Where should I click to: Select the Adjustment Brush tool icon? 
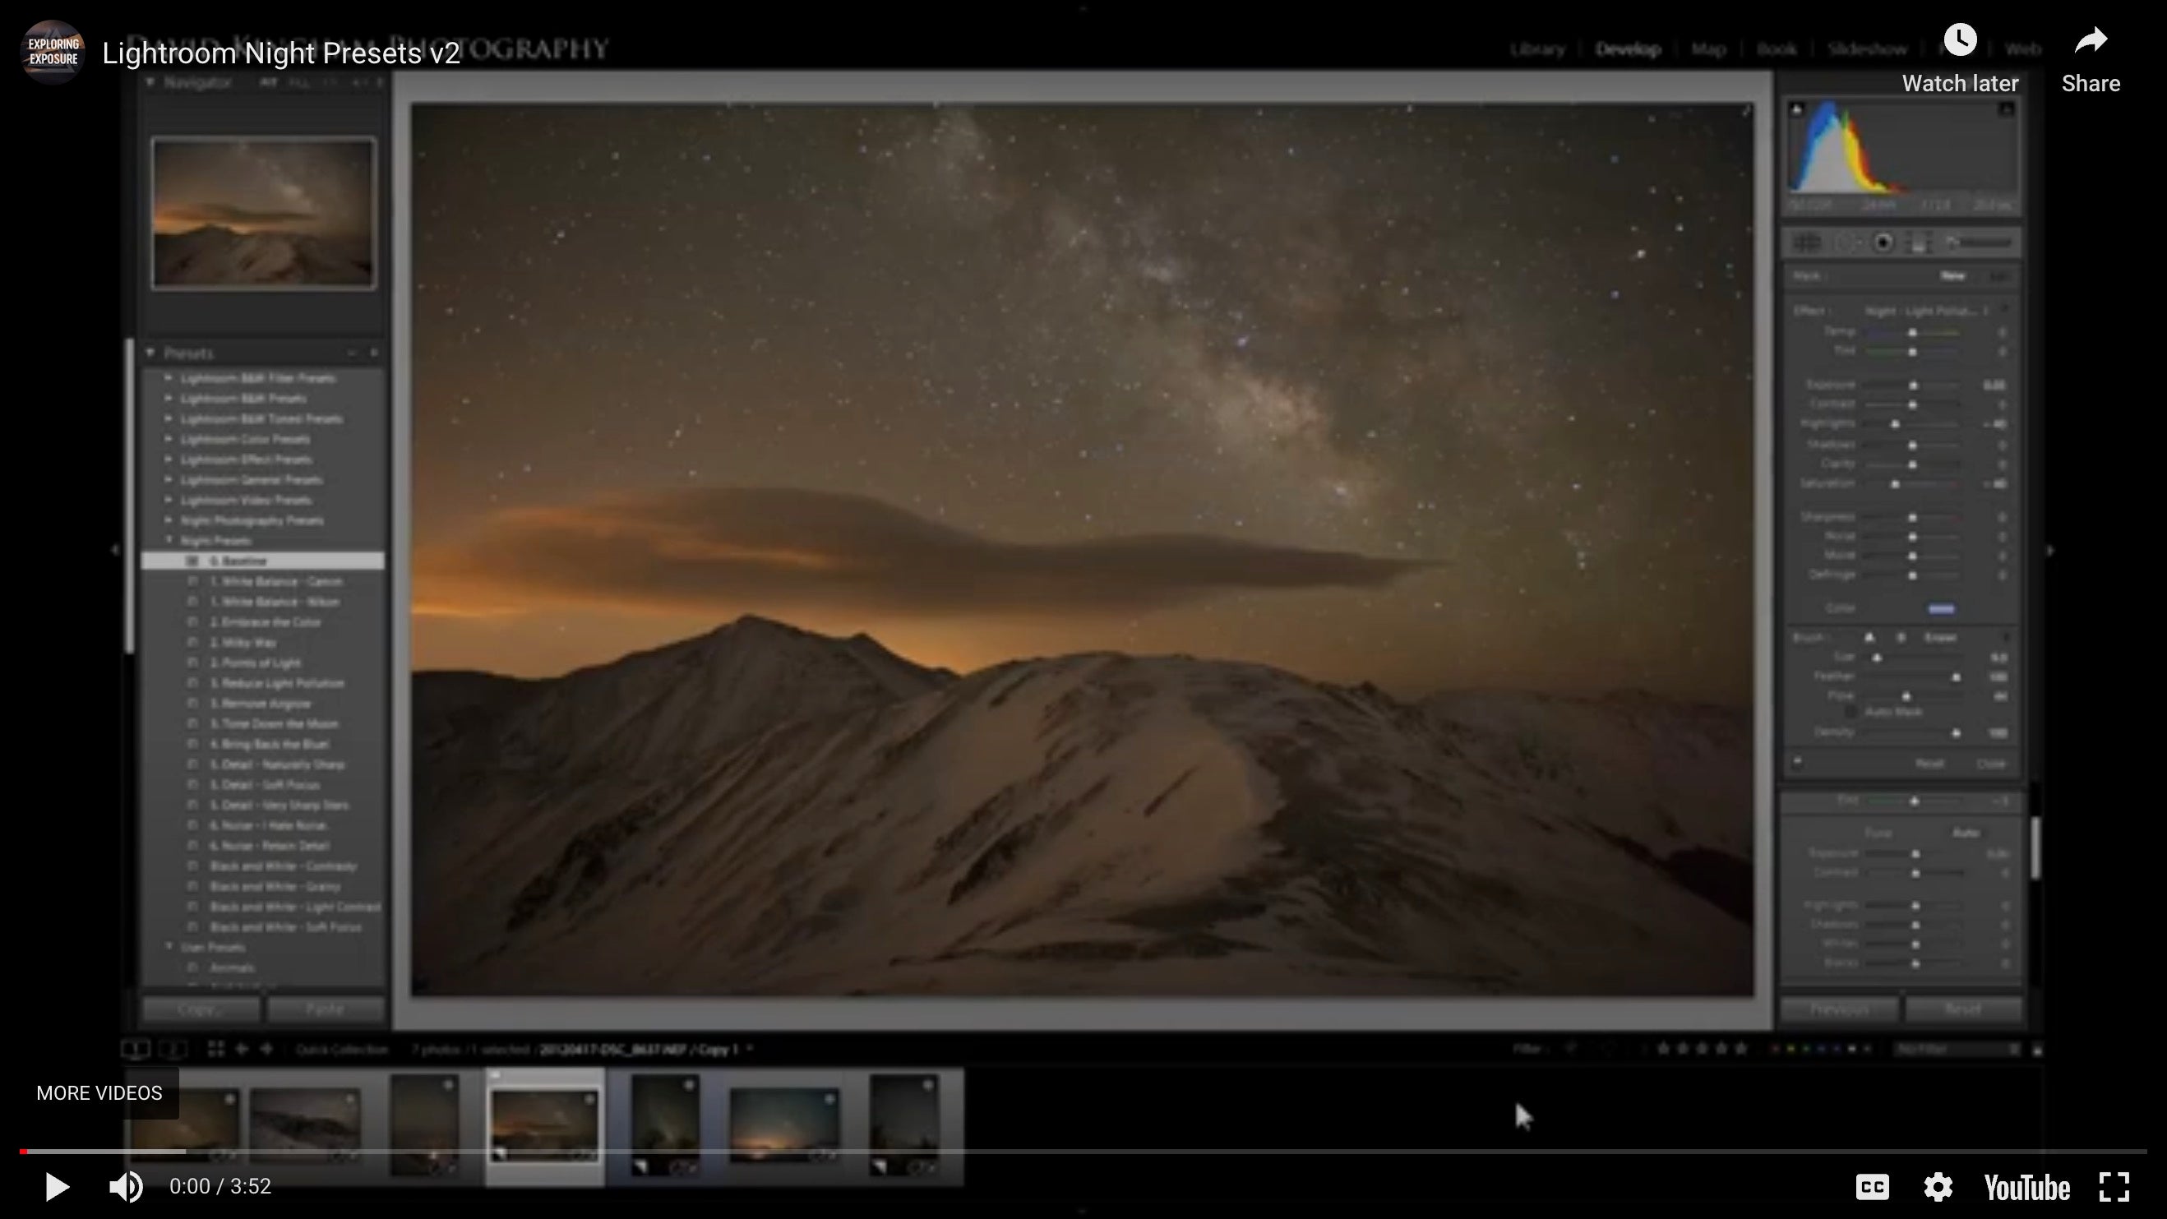point(1981,243)
